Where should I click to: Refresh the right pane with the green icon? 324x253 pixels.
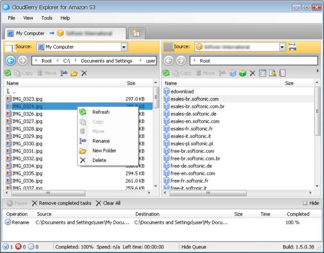[166, 73]
